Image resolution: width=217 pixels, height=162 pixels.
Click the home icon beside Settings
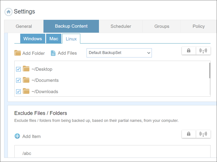tap(8, 12)
